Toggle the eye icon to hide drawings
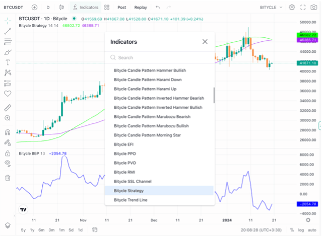 pos(8,163)
